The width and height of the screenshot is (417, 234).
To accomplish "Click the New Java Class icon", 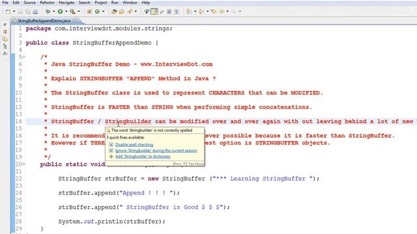I will tap(97, 12).
